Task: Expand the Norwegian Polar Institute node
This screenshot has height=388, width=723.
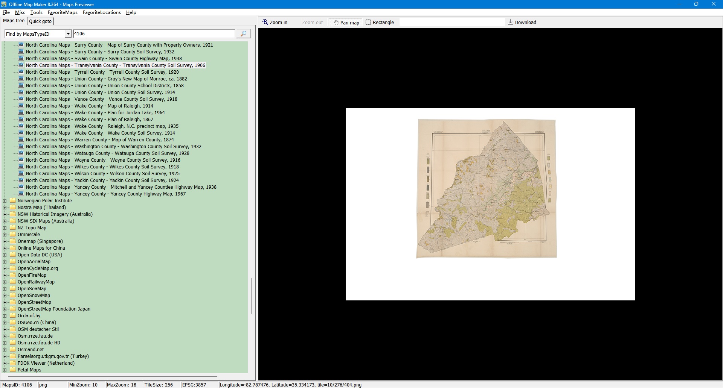Action: pyautogui.click(x=5, y=201)
